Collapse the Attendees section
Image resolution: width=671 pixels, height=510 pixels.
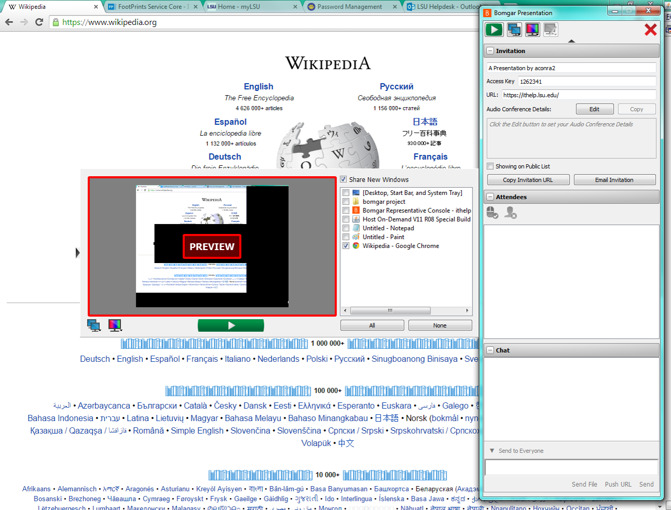490,197
